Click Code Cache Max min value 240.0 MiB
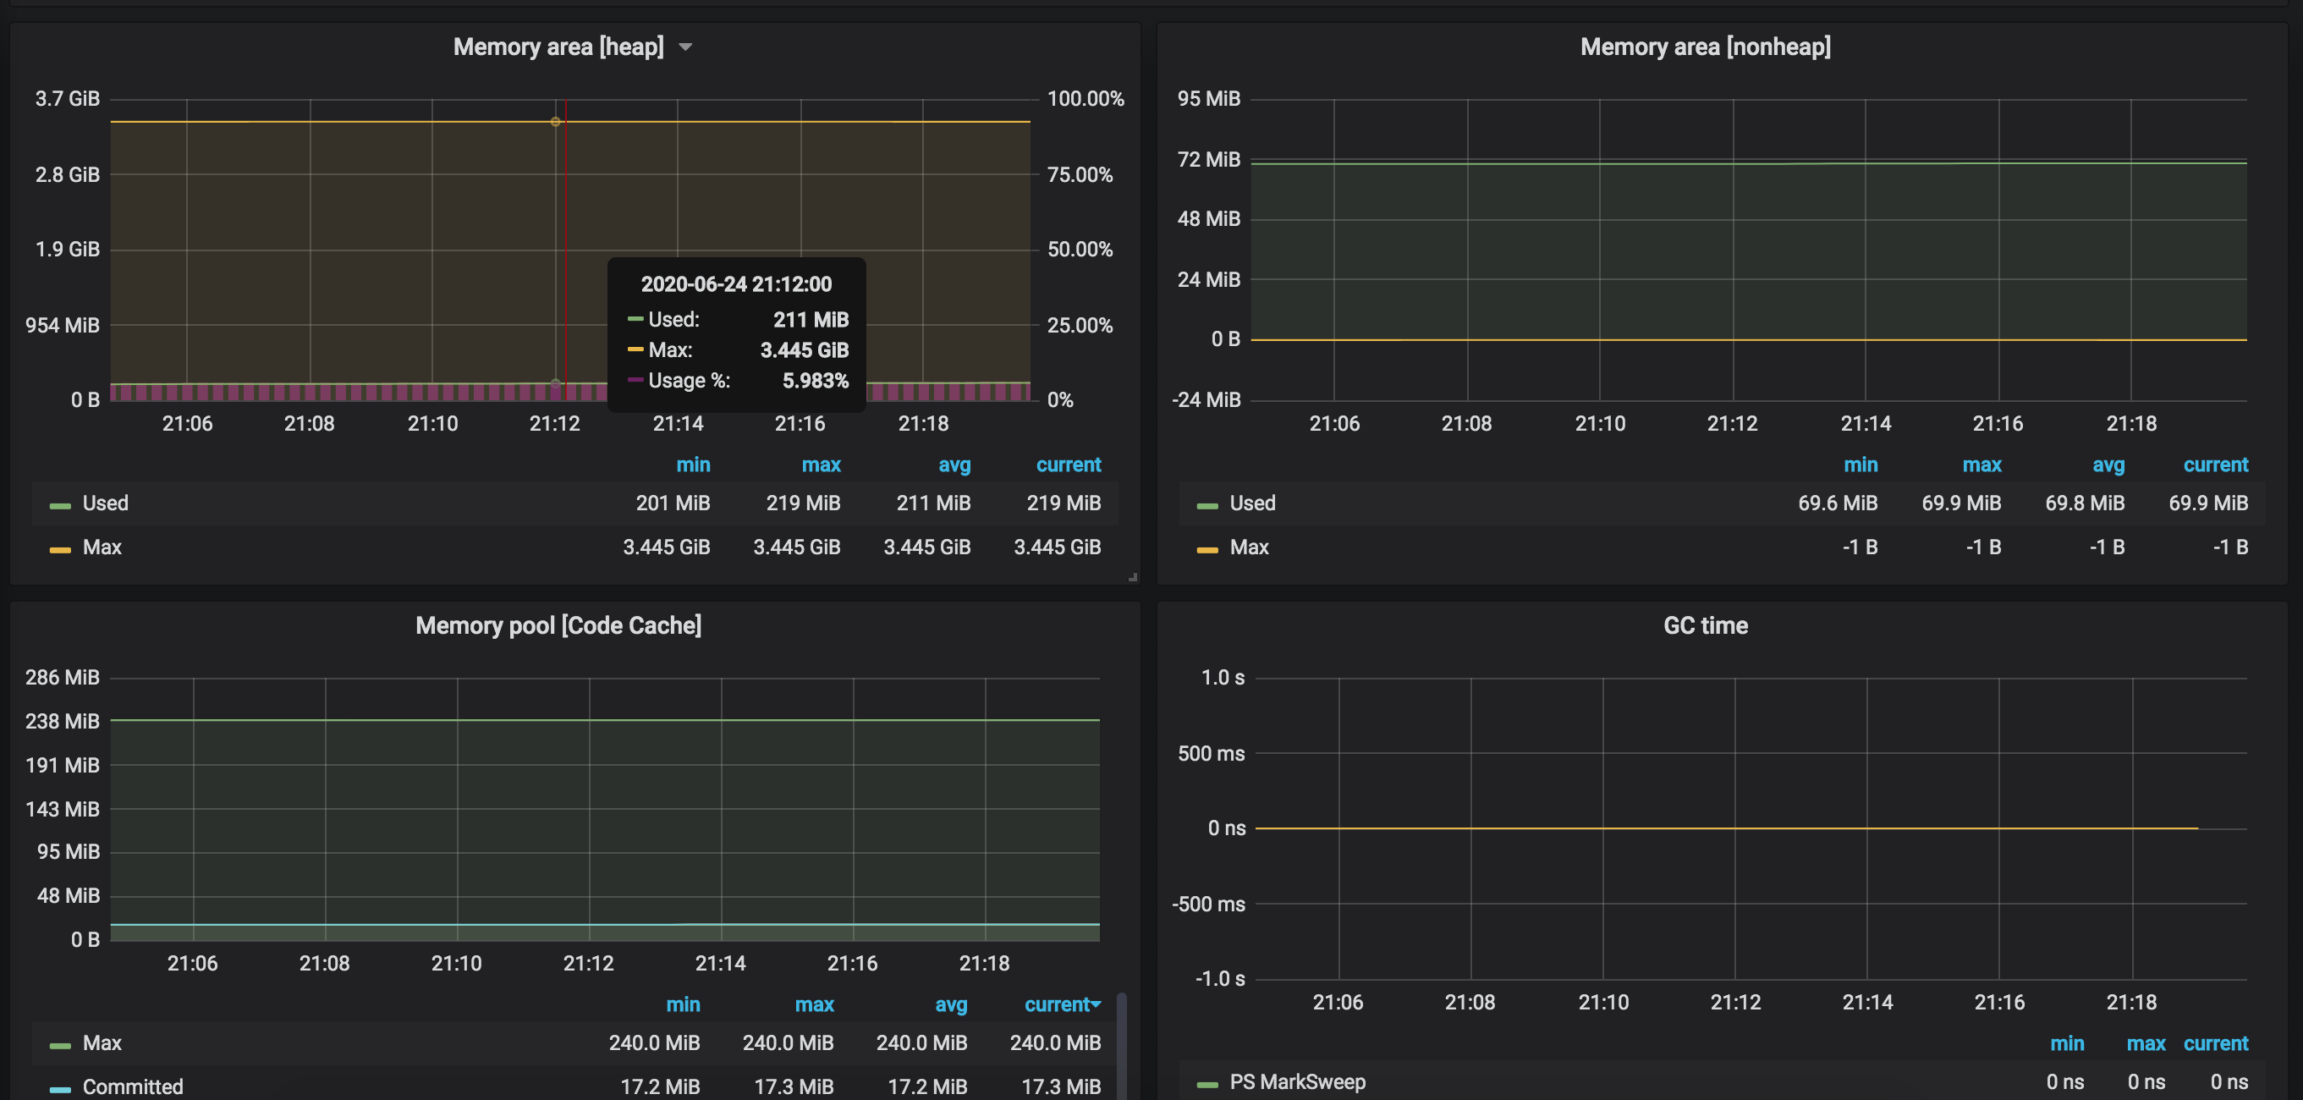 click(654, 1042)
